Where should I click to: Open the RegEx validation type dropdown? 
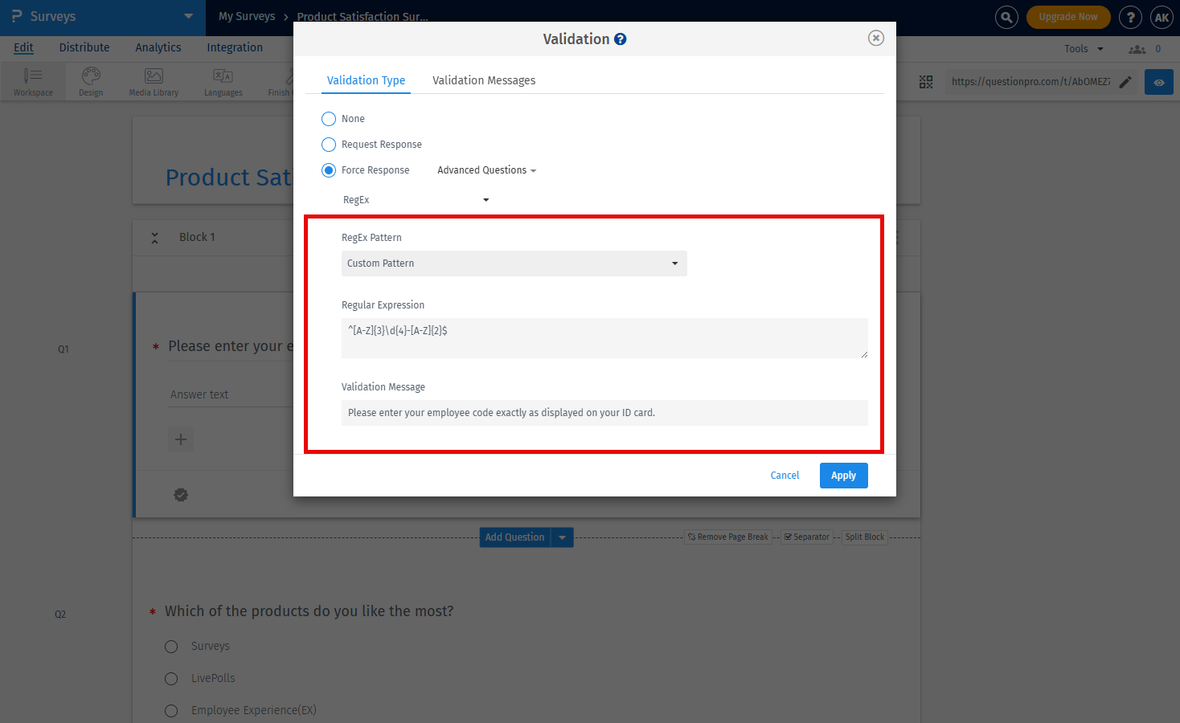click(414, 199)
